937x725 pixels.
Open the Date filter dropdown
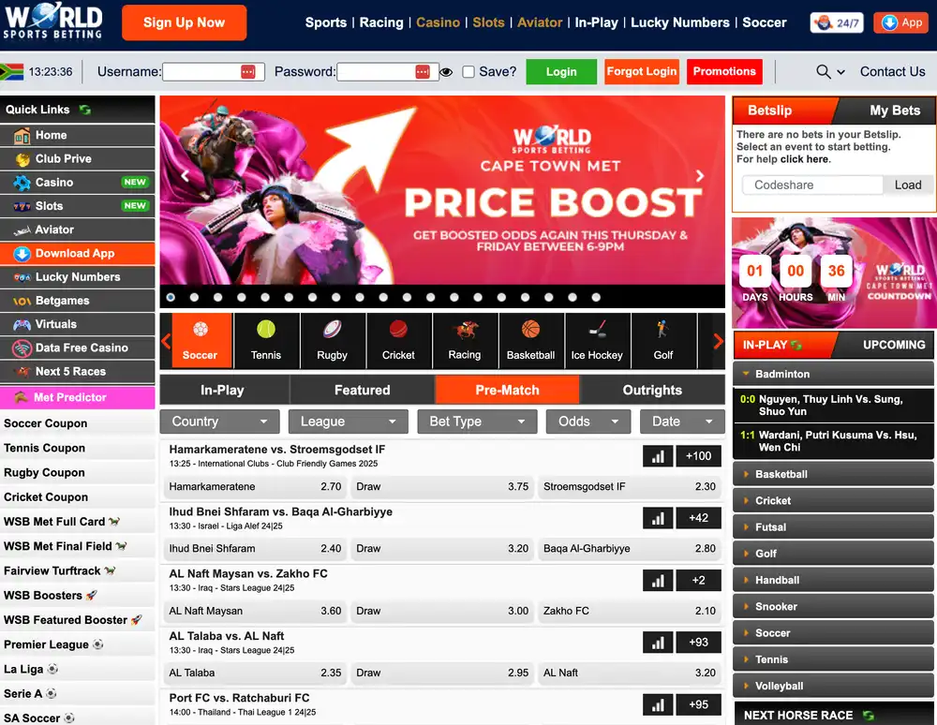pyautogui.click(x=682, y=422)
